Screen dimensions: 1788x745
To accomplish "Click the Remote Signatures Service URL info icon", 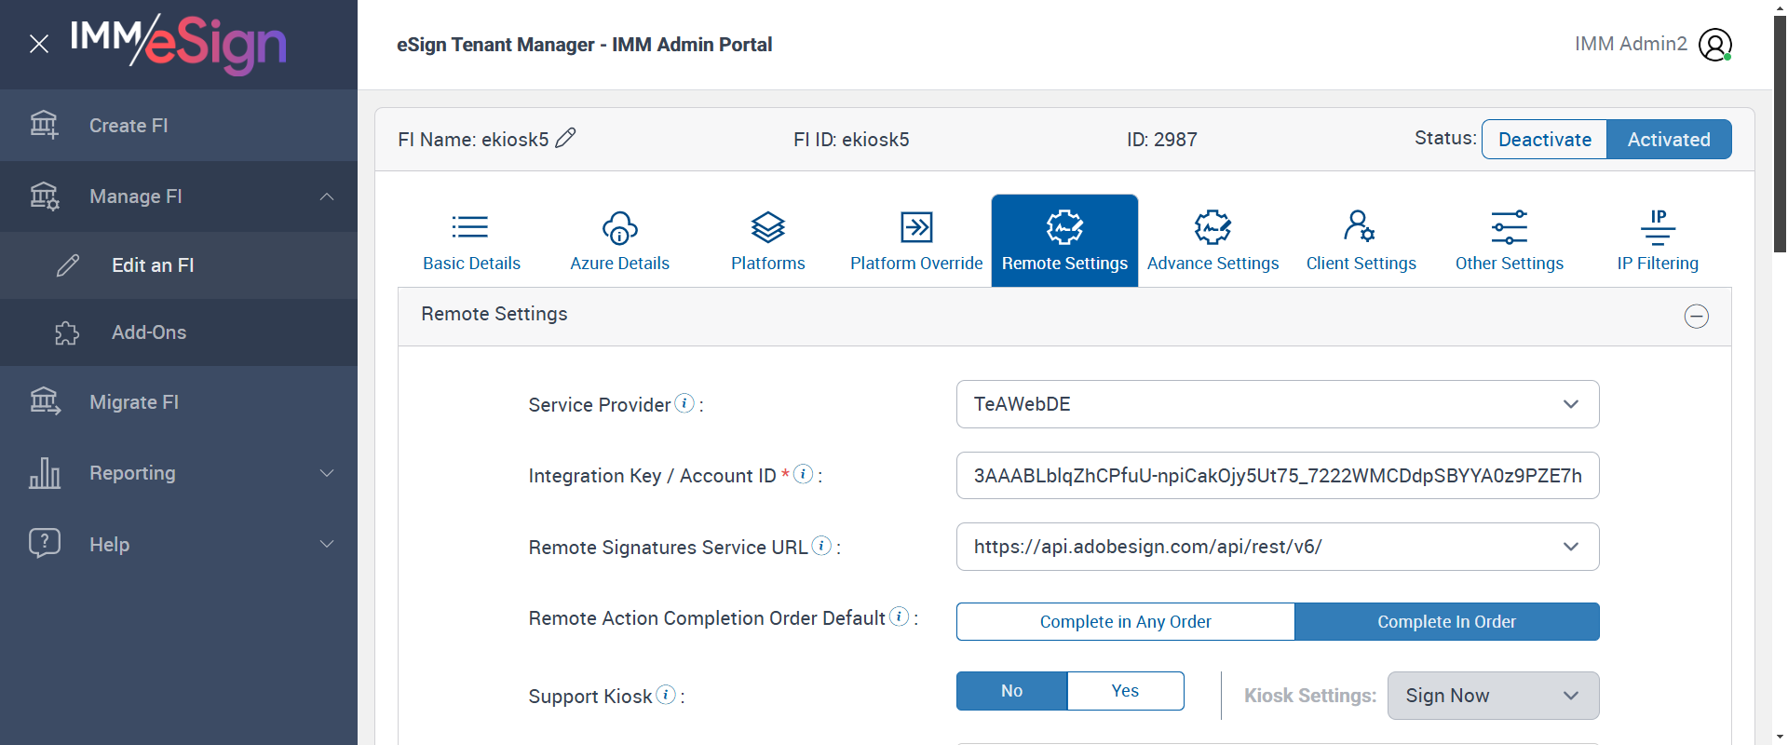I will [x=821, y=546].
